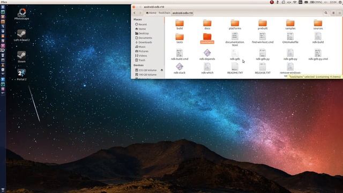Launch PhotoScape from the desktop
Screen dimensions: 343x193
click(21, 14)
